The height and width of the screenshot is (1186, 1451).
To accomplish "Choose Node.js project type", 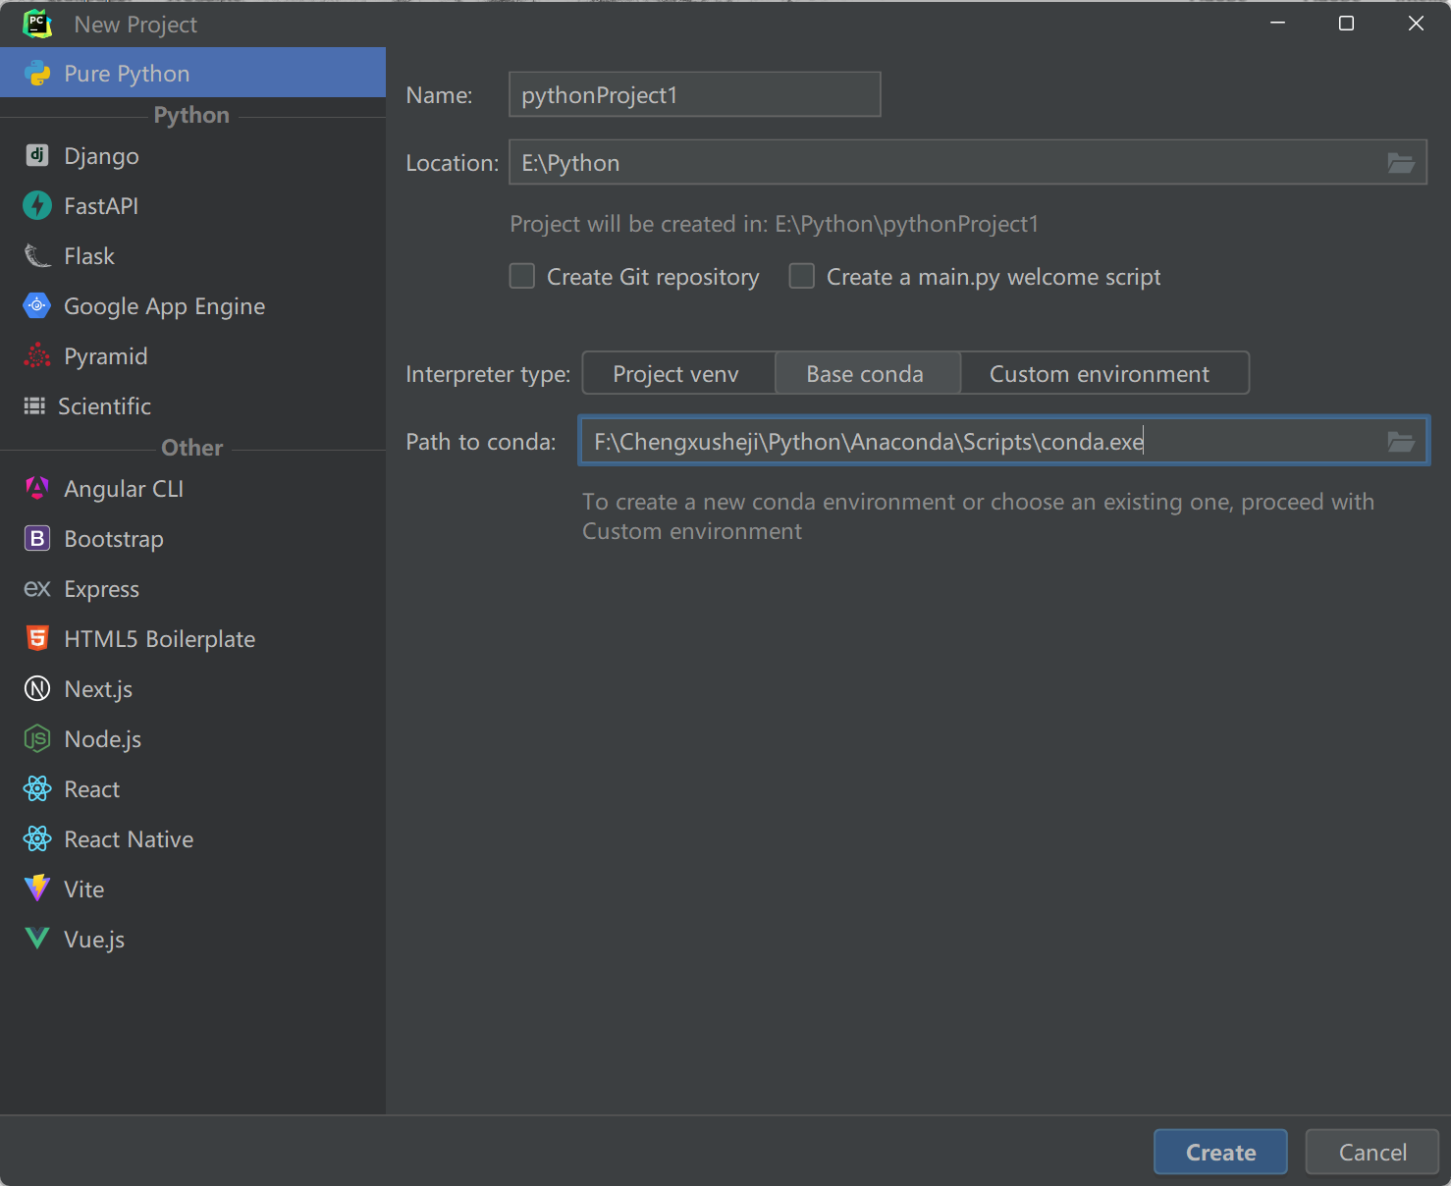I will click(x=192, y=738).
